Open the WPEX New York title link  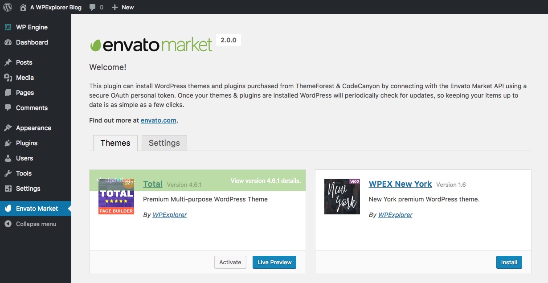400,184
